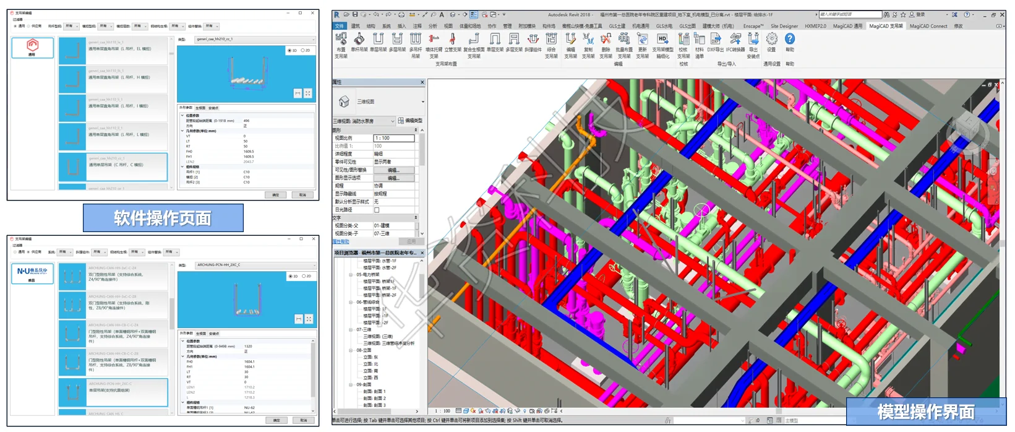Viewport: 1015px width, 432px height.
Task: Open the 类型 dropdown showing generi_caa_hh210_cc_1
Action: [255, 39]
